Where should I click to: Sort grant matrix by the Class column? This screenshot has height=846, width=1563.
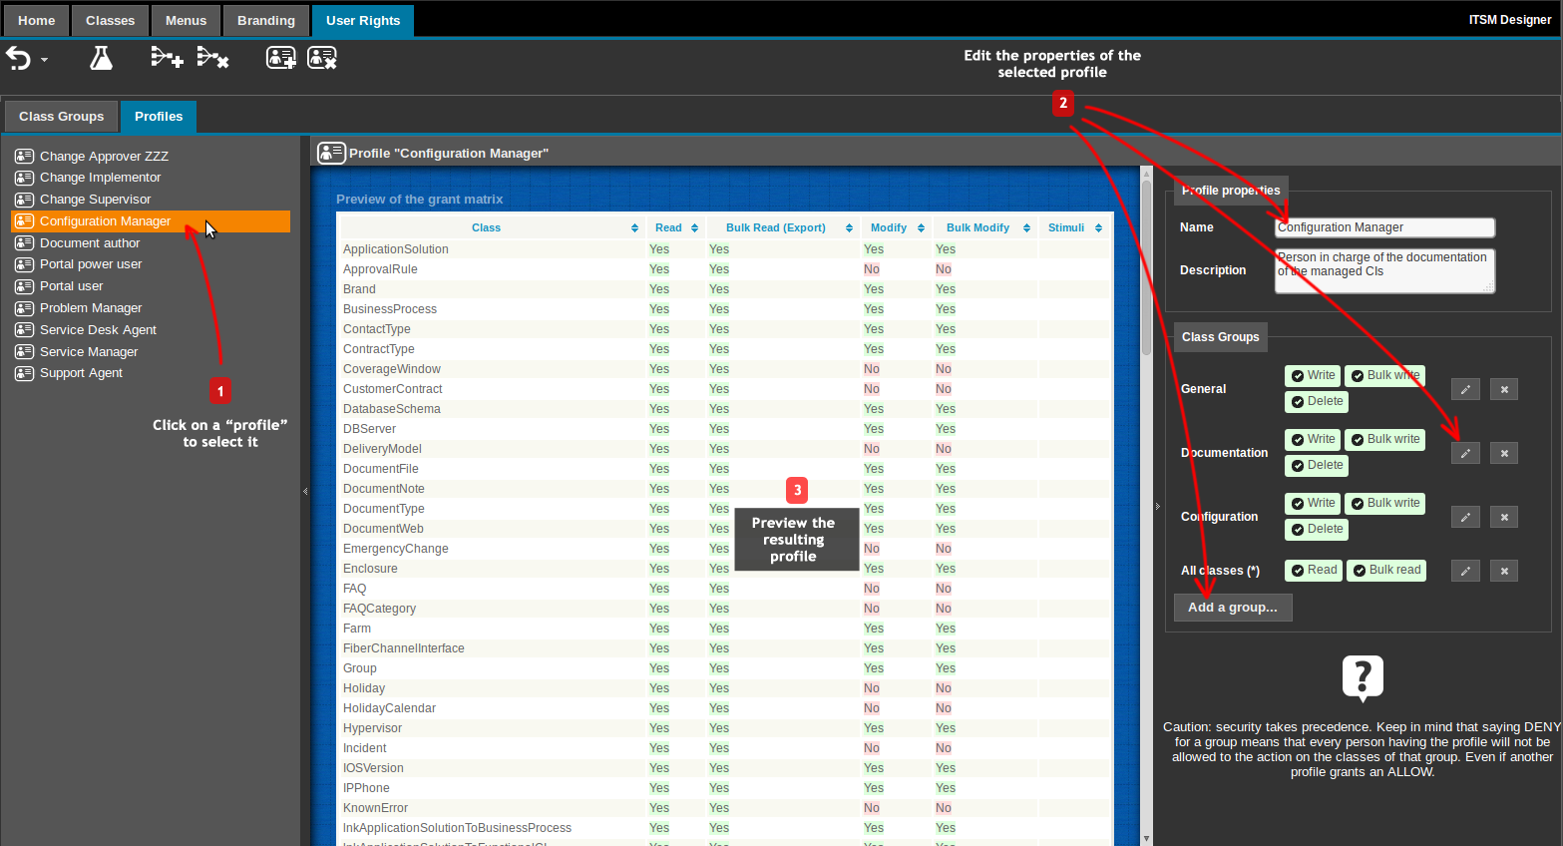click(x=487, y=227)
